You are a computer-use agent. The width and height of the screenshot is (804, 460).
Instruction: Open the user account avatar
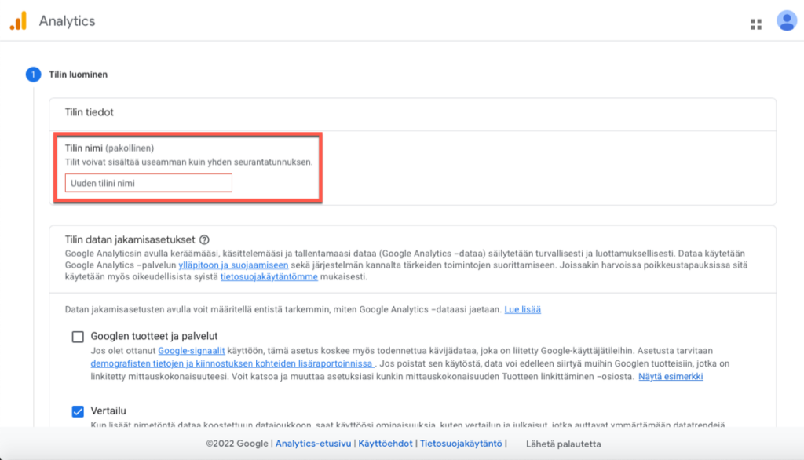point(786,21)
